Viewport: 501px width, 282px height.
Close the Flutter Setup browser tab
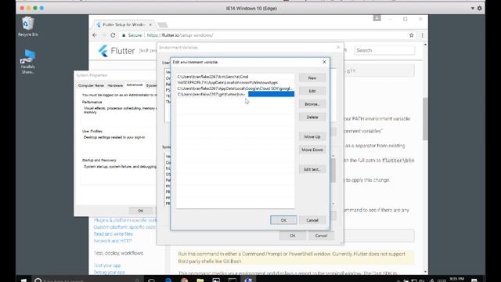150,24
